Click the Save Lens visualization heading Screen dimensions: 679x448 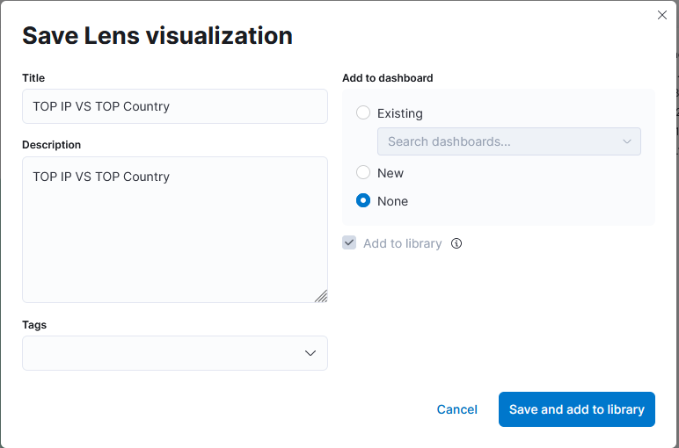point(157,35)
